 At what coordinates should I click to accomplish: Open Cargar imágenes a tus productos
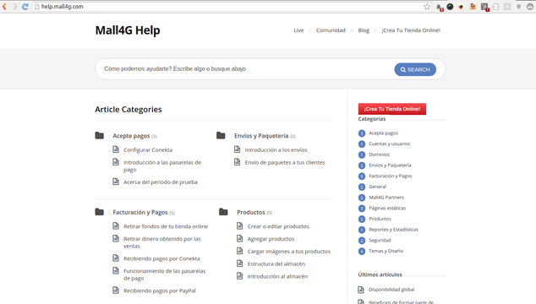point(289,252)
